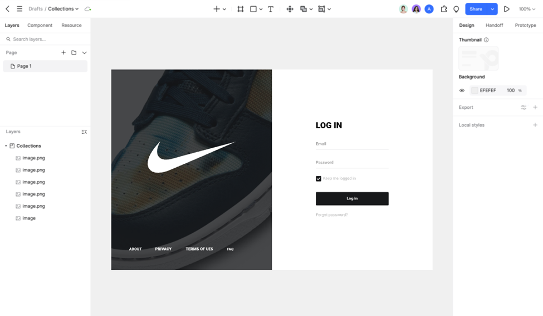The image size is (543, 316).
Task: Switch to the Prototype tab
Action: [x=525, y=25]
